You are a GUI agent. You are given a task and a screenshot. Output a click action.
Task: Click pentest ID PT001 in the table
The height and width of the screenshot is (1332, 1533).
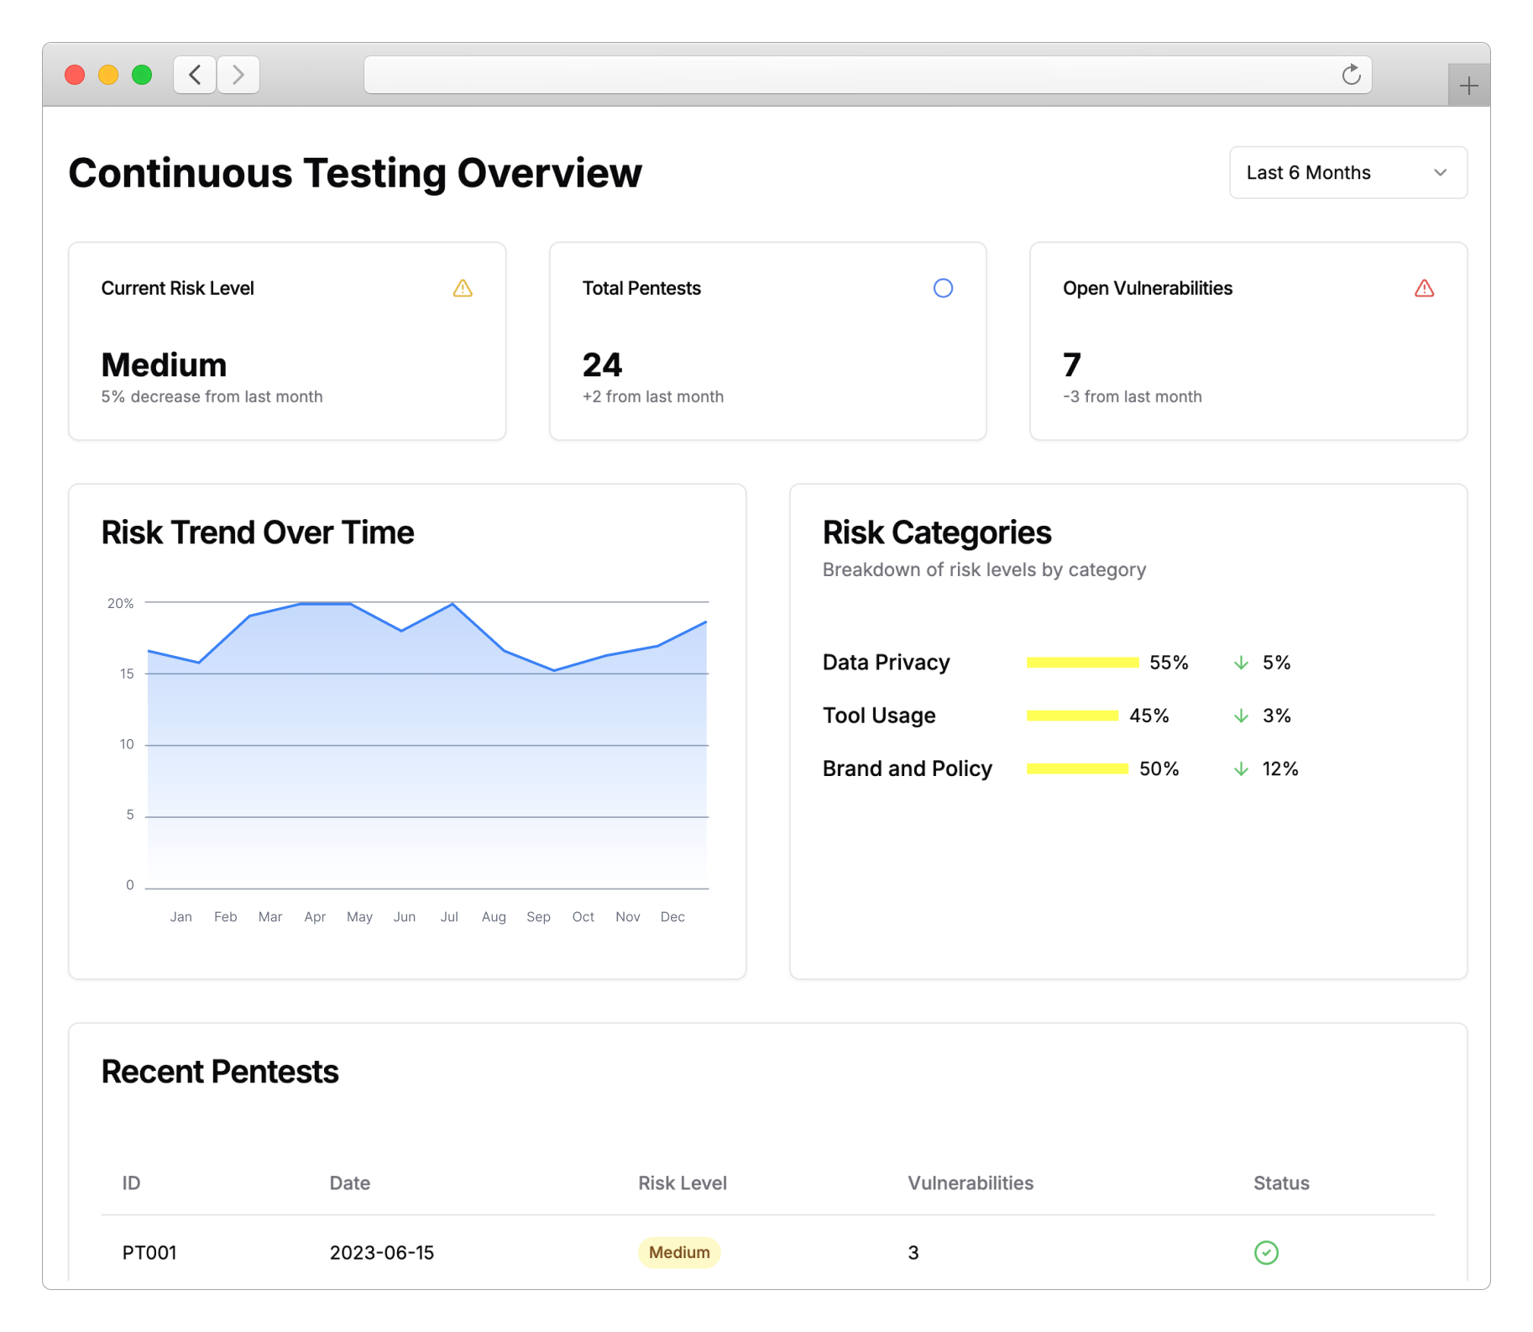point(149,1252)
